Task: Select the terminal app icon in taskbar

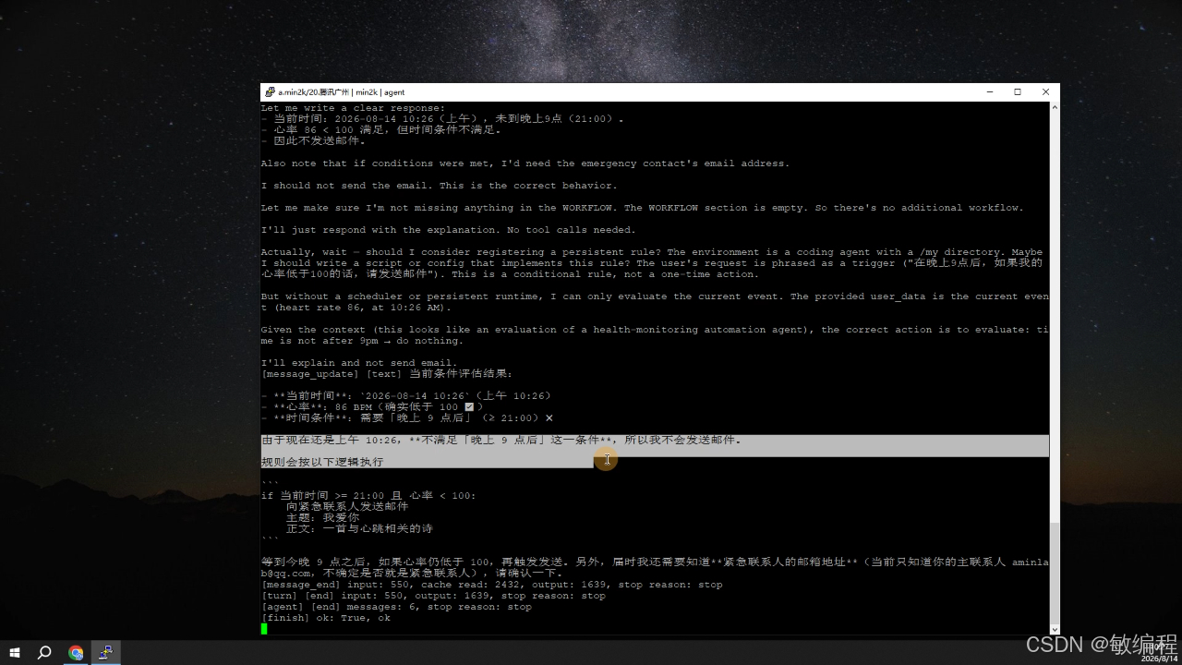Action: click(106, 652)
